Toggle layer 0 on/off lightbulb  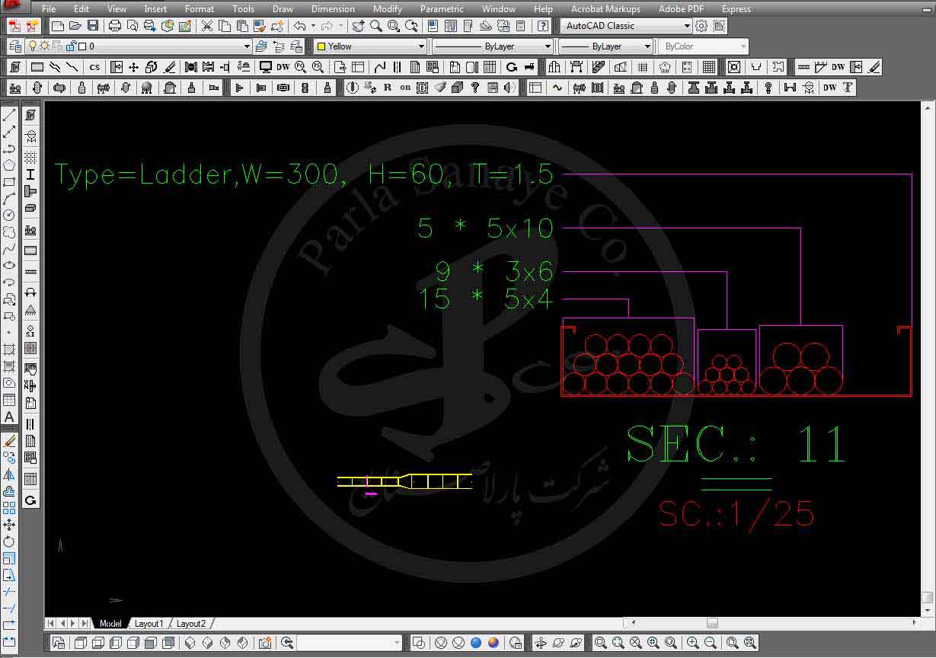pos(33,46)
